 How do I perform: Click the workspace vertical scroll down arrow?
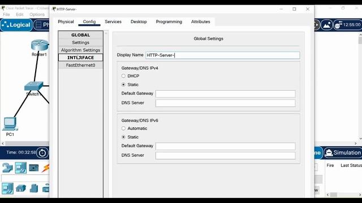point(360,138)
